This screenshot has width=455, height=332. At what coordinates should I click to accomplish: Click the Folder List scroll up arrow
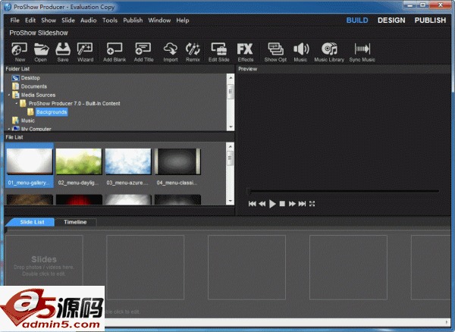231,77
